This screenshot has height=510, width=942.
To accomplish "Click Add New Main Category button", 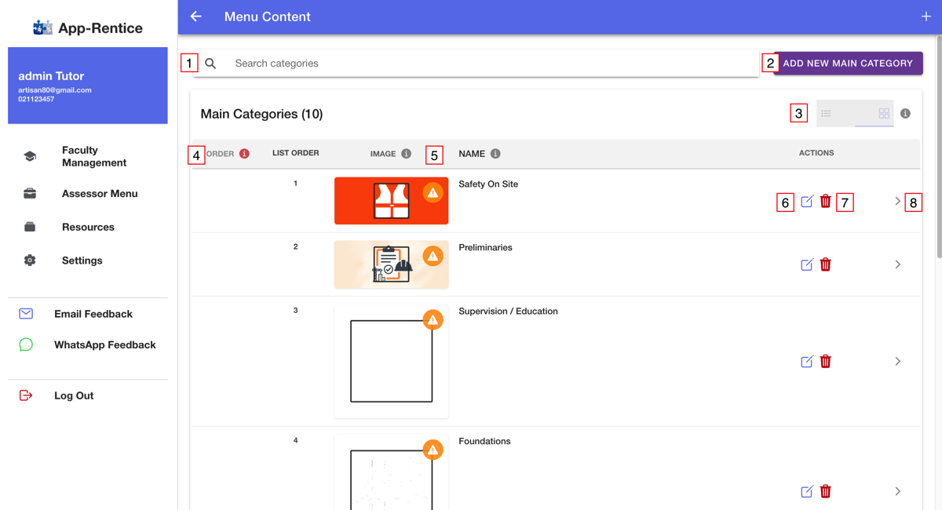I will tap(848, 64).
